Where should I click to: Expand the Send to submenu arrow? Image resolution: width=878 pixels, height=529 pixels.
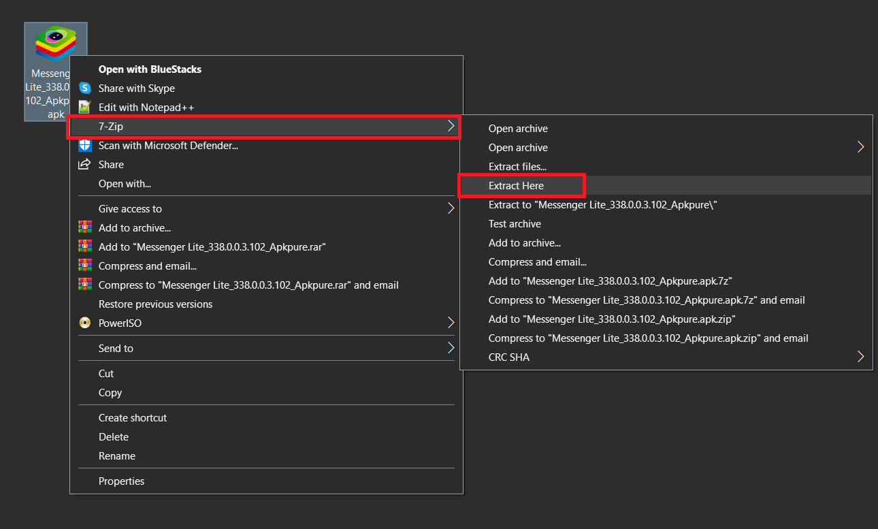pyautogui.click(x=451, y=348)
